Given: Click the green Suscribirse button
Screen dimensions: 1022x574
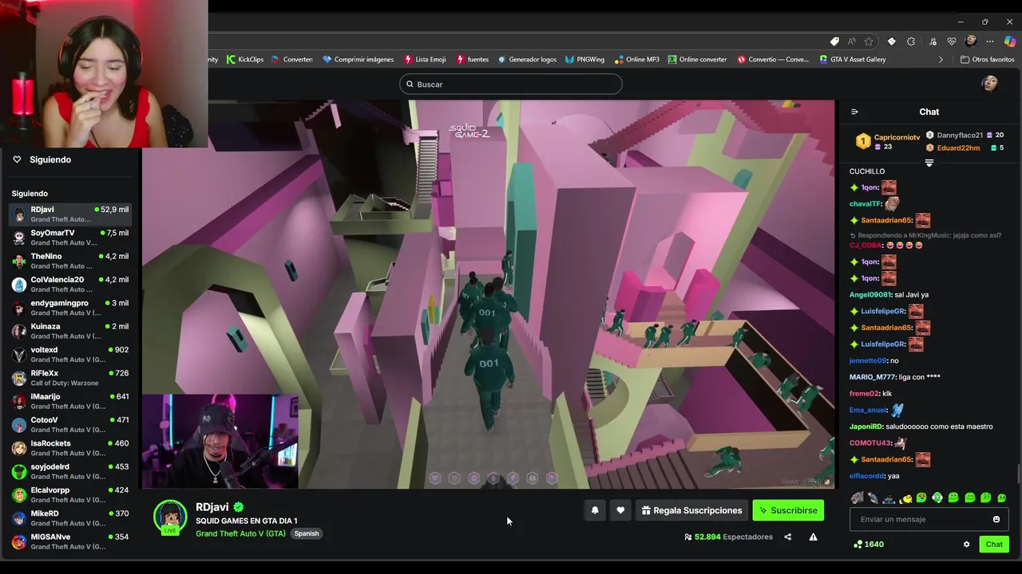Looking at the screenshot, I should pyautogui.click(x=788, y=510).
